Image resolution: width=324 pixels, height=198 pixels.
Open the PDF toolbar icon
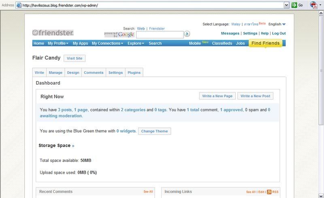313,5
